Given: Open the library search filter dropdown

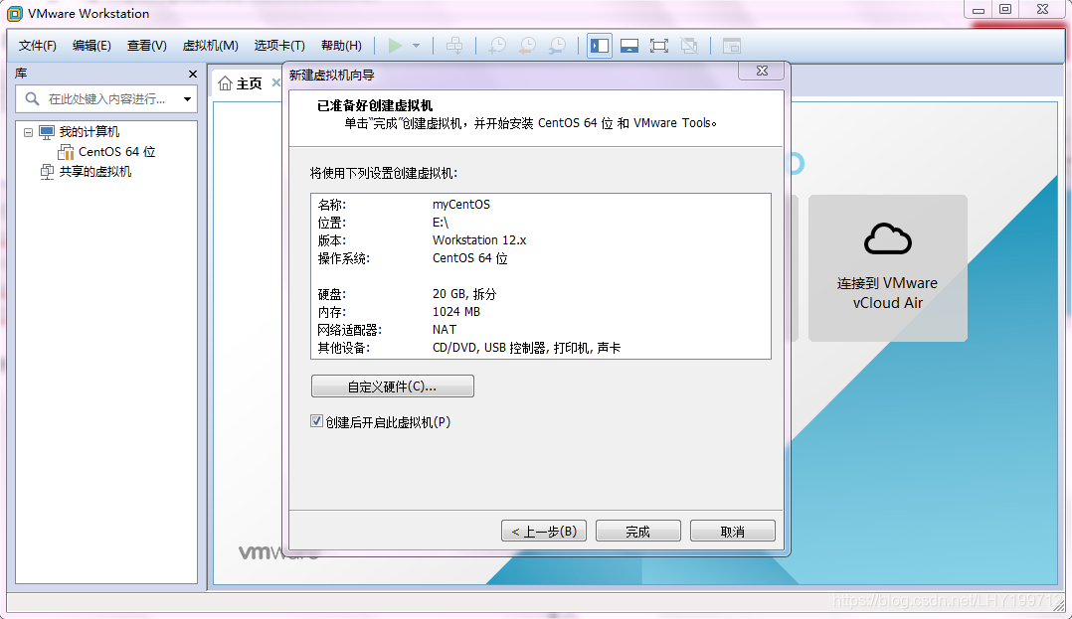Looking at the screenshot, I should click(187, 99).
